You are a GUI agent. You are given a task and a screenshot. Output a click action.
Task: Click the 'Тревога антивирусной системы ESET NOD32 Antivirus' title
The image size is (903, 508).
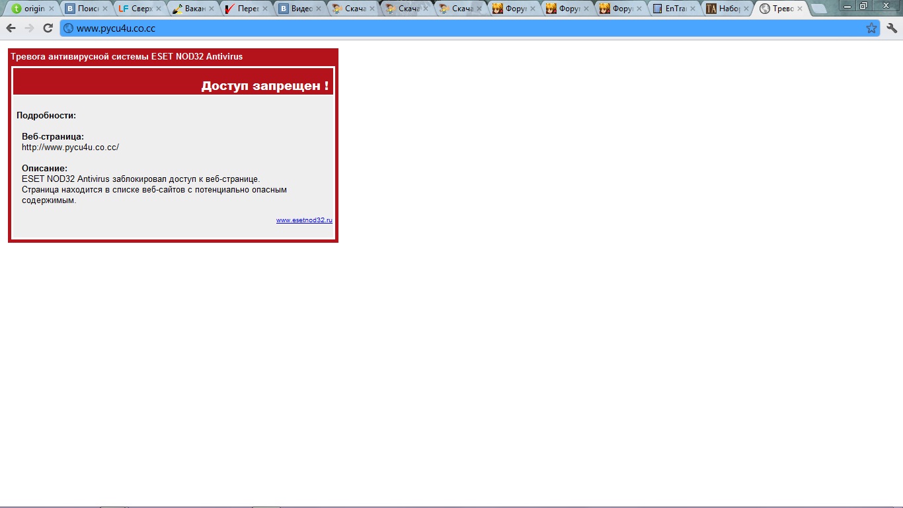pos(127,57)
